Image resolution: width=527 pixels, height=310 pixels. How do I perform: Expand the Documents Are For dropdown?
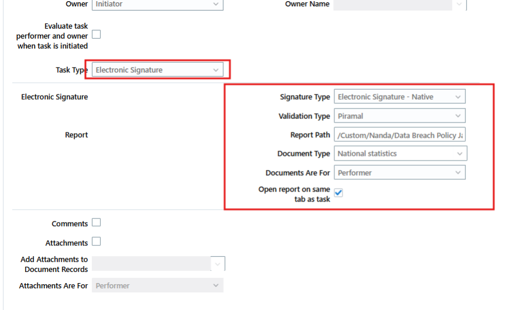(399, 172)
